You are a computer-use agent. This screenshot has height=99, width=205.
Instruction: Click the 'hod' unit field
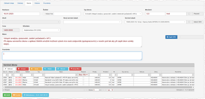(x=176, y=14)
